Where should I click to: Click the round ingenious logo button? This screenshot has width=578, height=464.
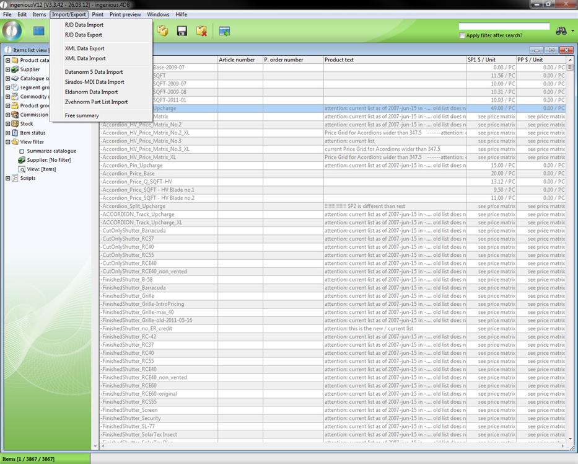point(12,30)
